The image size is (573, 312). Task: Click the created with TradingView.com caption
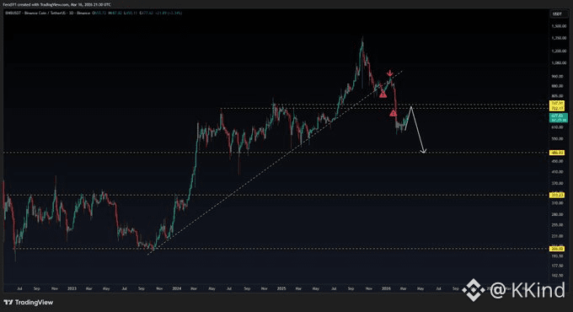point(56,5)
